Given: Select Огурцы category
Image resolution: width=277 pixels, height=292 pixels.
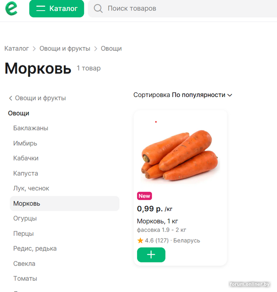Looking at the screenshot, I should pos(25,218).
